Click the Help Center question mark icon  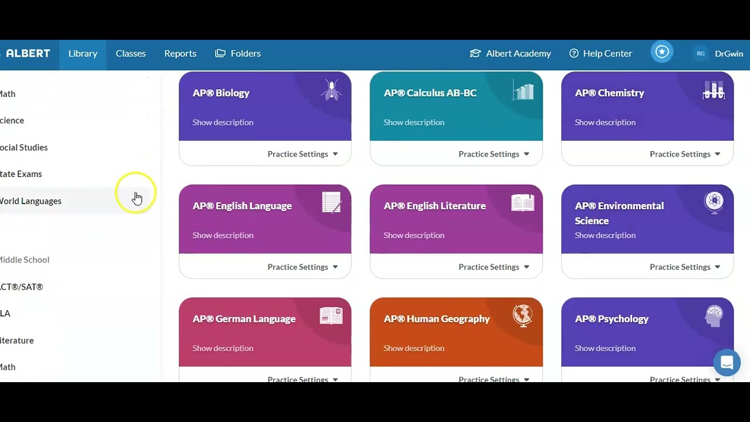point(574,53)
